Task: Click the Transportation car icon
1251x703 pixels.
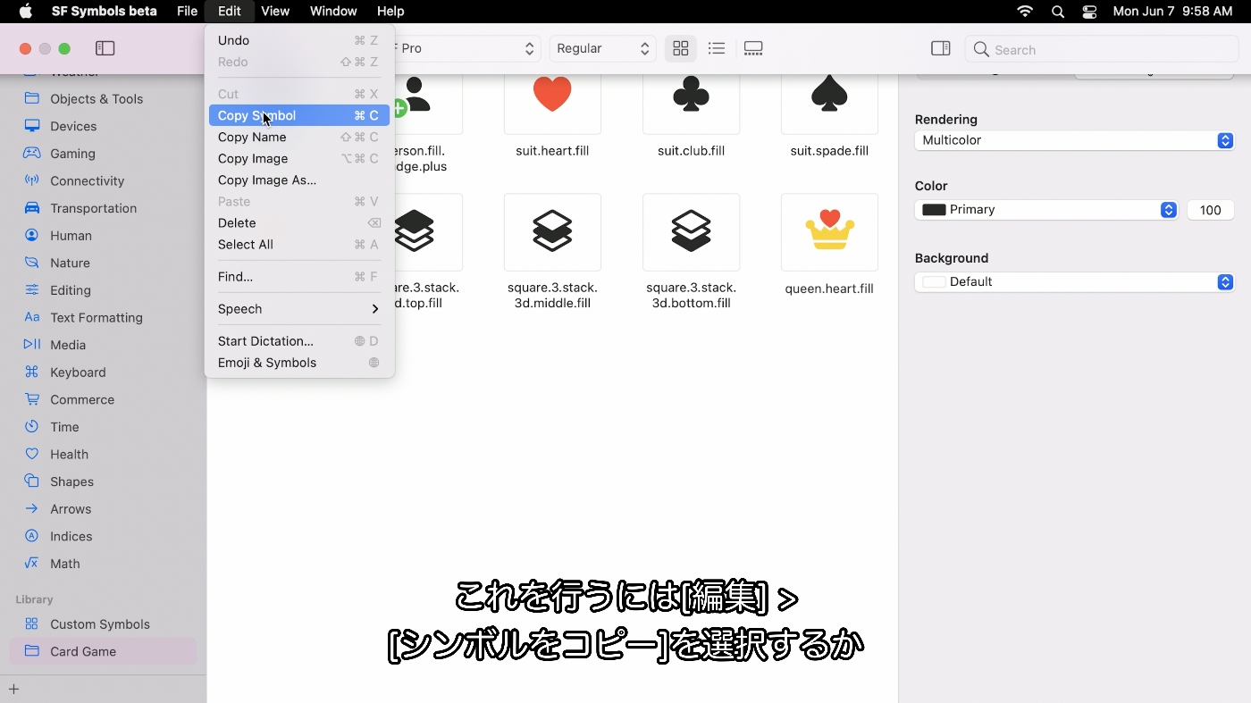Action: (x=32, y=208)
